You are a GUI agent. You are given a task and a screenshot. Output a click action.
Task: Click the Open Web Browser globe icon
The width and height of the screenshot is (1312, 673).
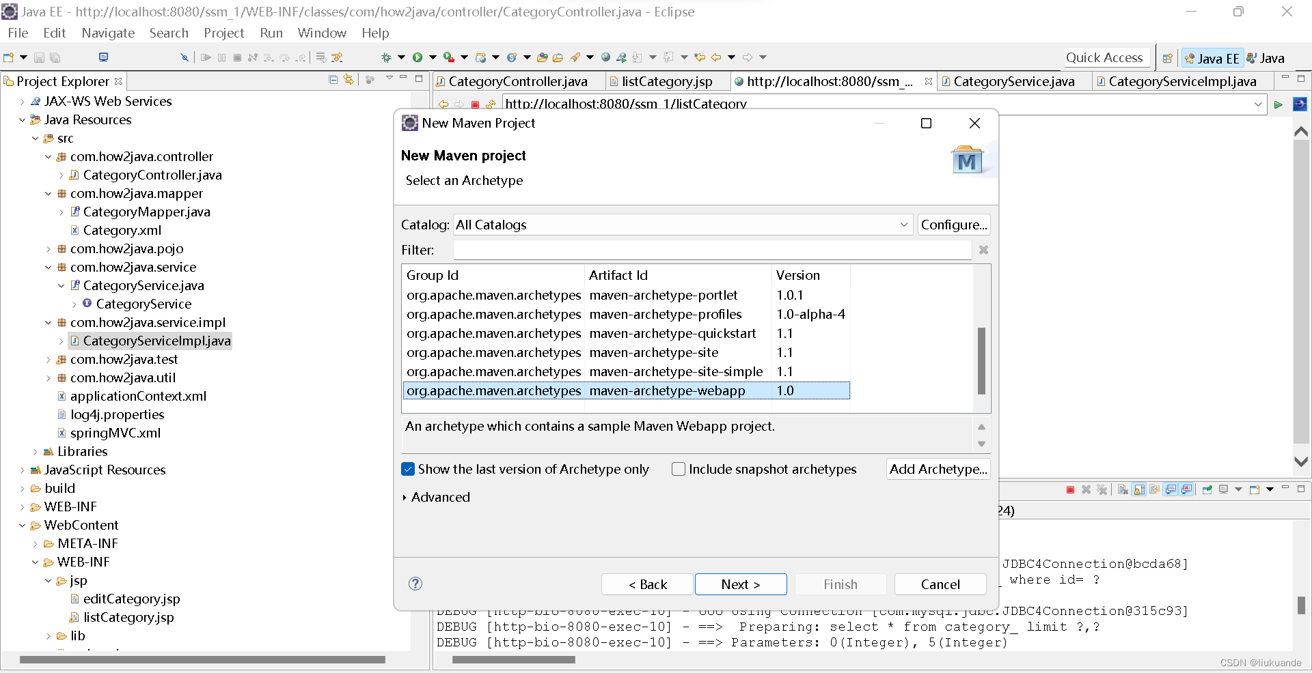click(605, 57)
